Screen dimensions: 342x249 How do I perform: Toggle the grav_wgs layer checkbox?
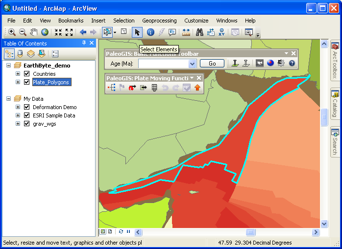click(27, 123)
